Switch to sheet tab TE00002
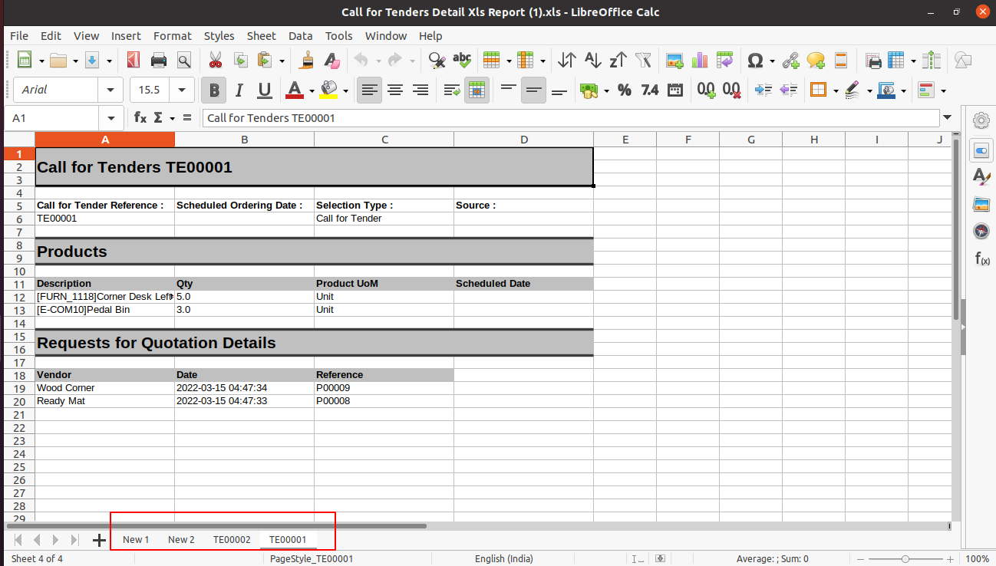 coord(232,539)
